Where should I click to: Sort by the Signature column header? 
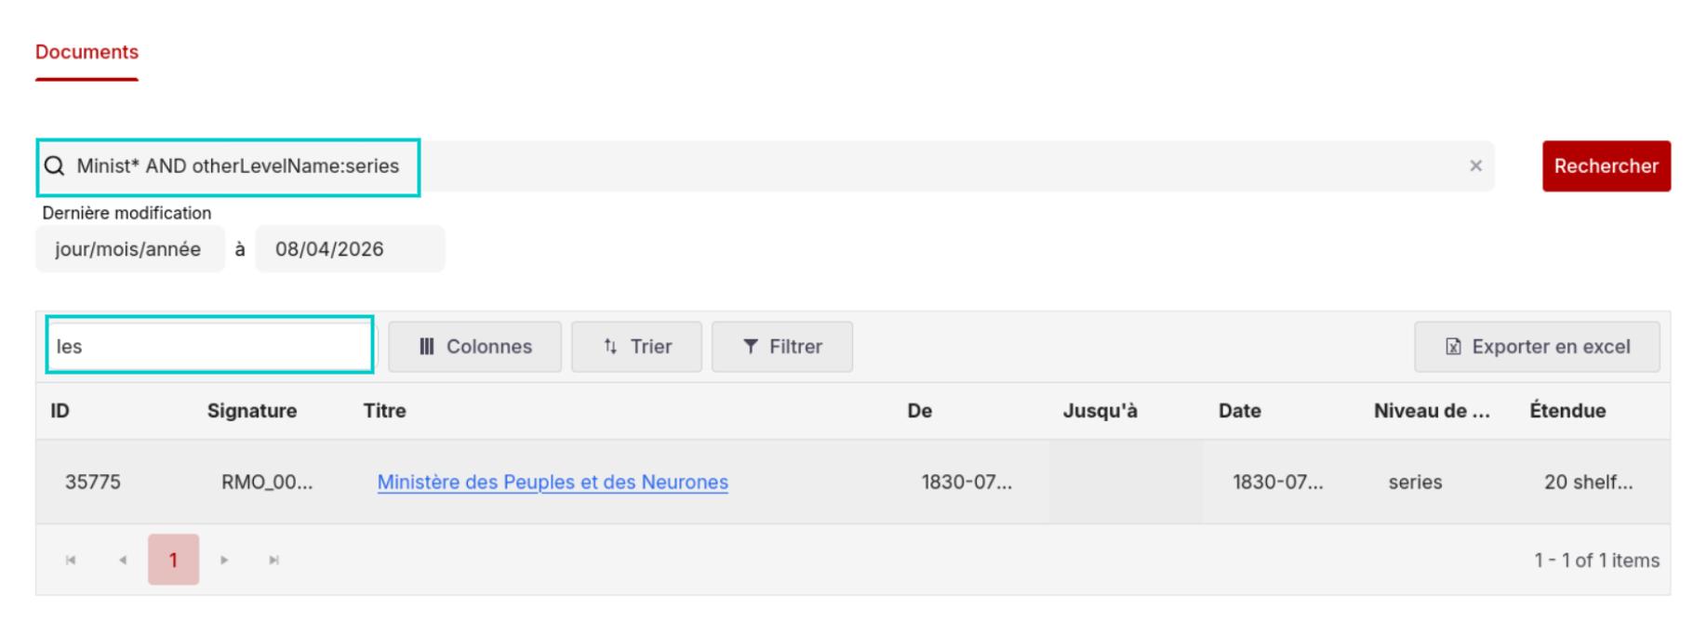pyautogui.click(x=251, y=411)
